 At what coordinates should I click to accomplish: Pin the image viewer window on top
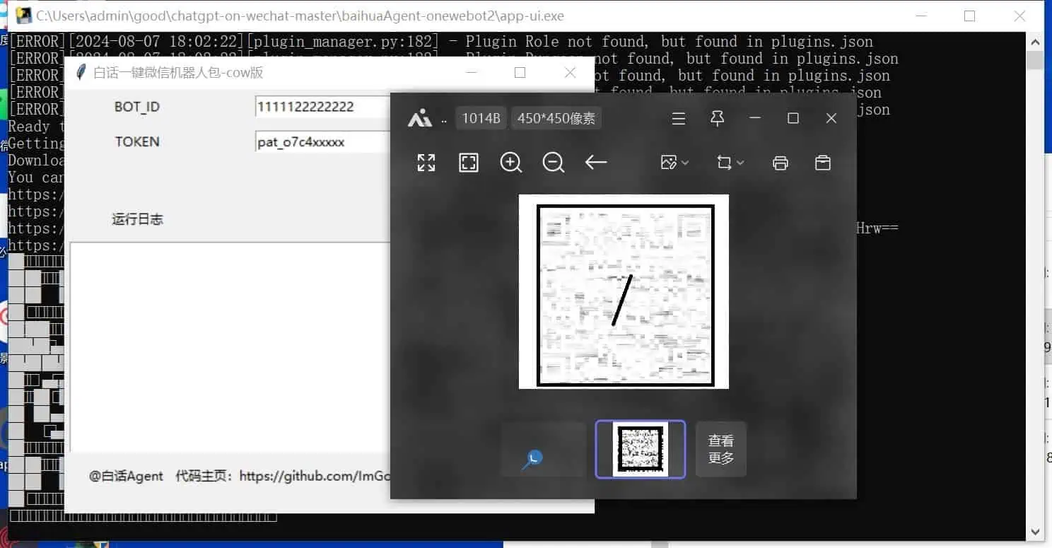pos(717,118)
